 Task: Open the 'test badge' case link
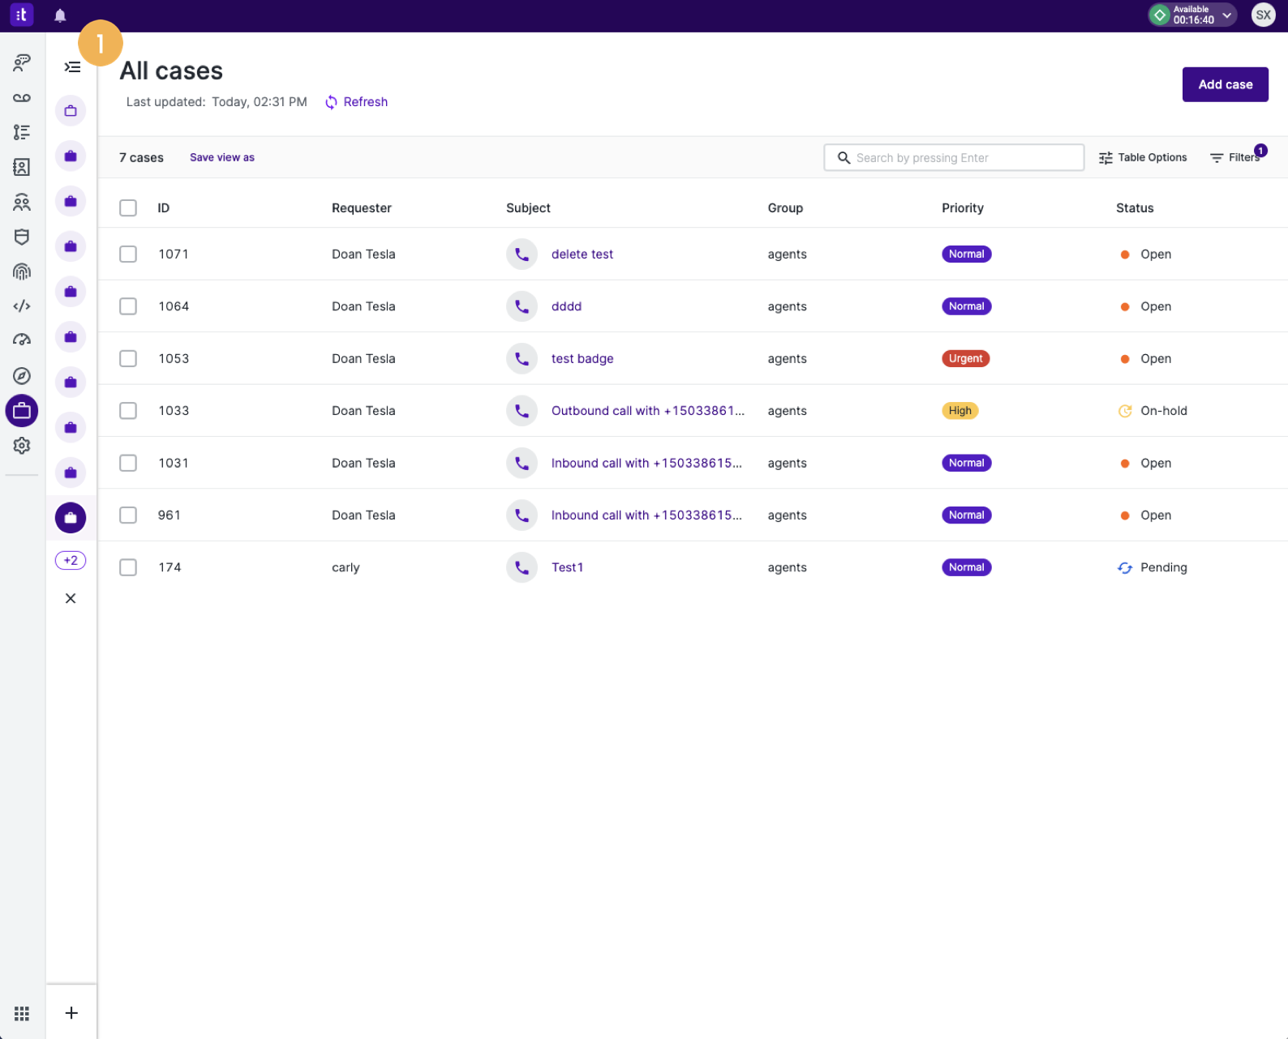582,358
